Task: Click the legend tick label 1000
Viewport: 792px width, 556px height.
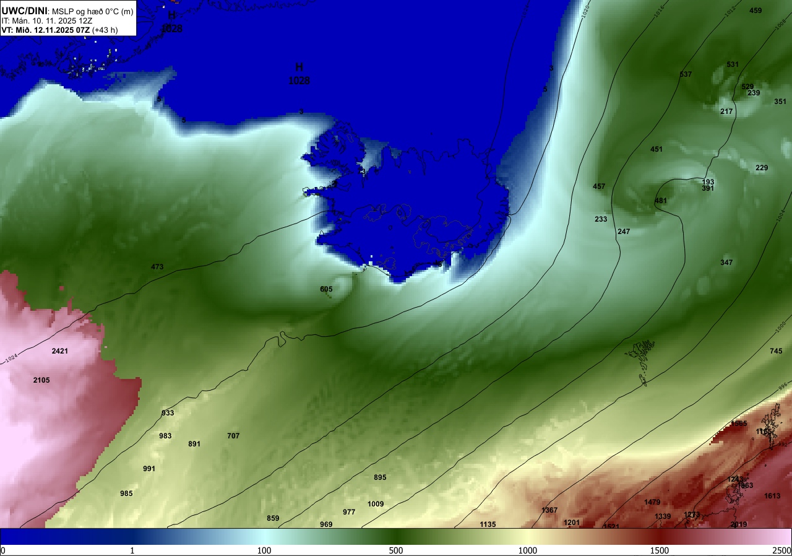Action: tap(528, 550)
